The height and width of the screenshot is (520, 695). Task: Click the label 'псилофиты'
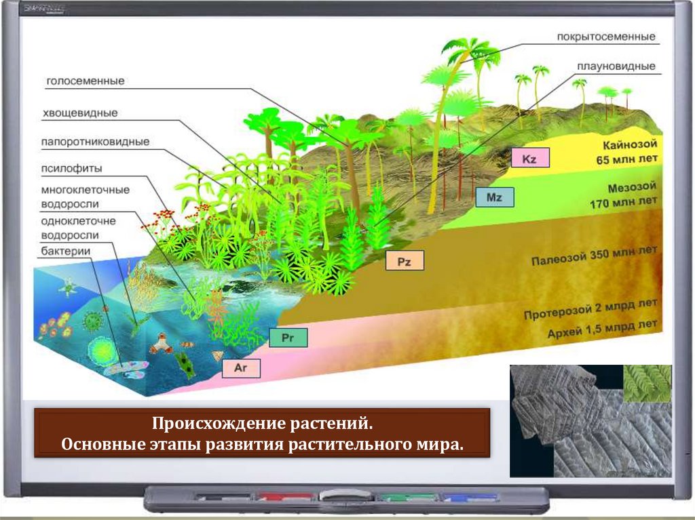[x=71, y=168]
